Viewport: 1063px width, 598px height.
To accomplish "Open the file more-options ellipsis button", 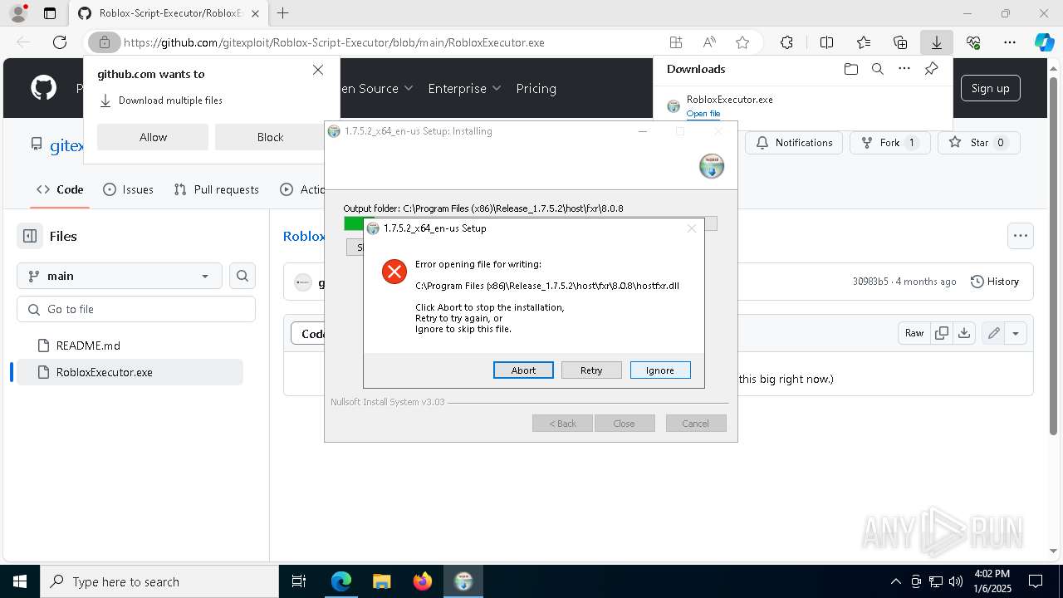I will coord(1021,236).
